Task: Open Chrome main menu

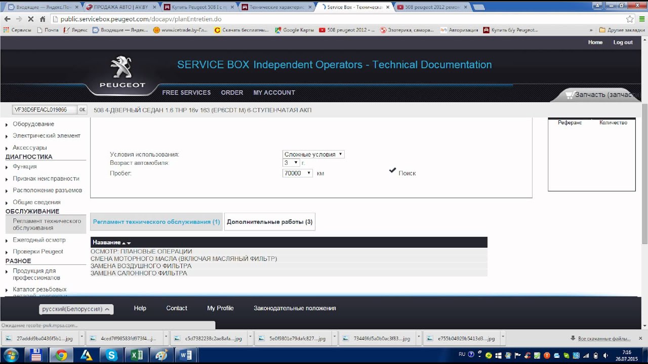Action: [x=641, y=19]
